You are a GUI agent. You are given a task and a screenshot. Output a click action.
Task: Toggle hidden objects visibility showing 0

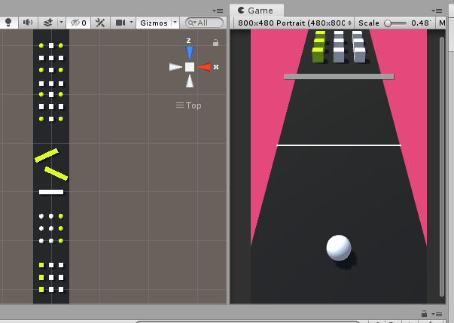tap(78, 23)
